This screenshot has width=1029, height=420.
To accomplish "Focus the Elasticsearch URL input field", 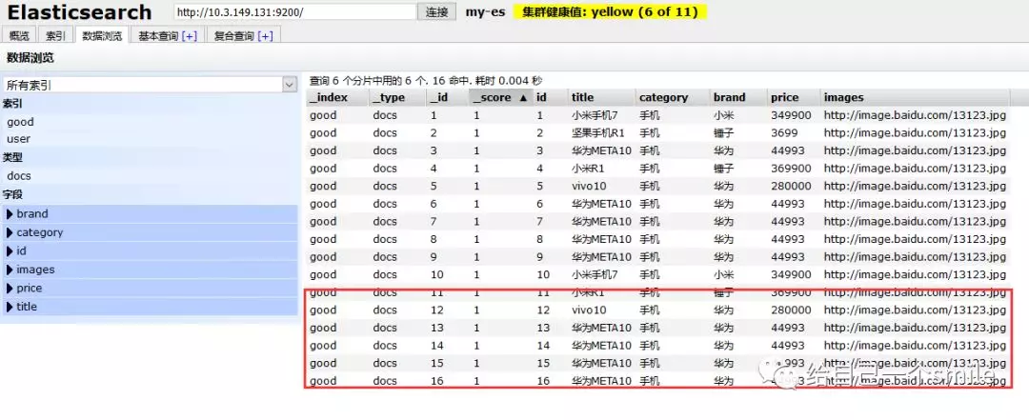I will pyautogui.click(x=295, y=11).
